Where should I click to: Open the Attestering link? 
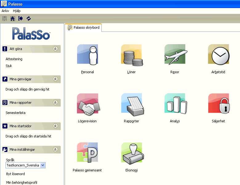pos(14,59)
